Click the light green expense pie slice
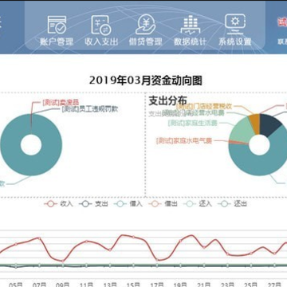 pyautogui.click(x=241, y=131)
